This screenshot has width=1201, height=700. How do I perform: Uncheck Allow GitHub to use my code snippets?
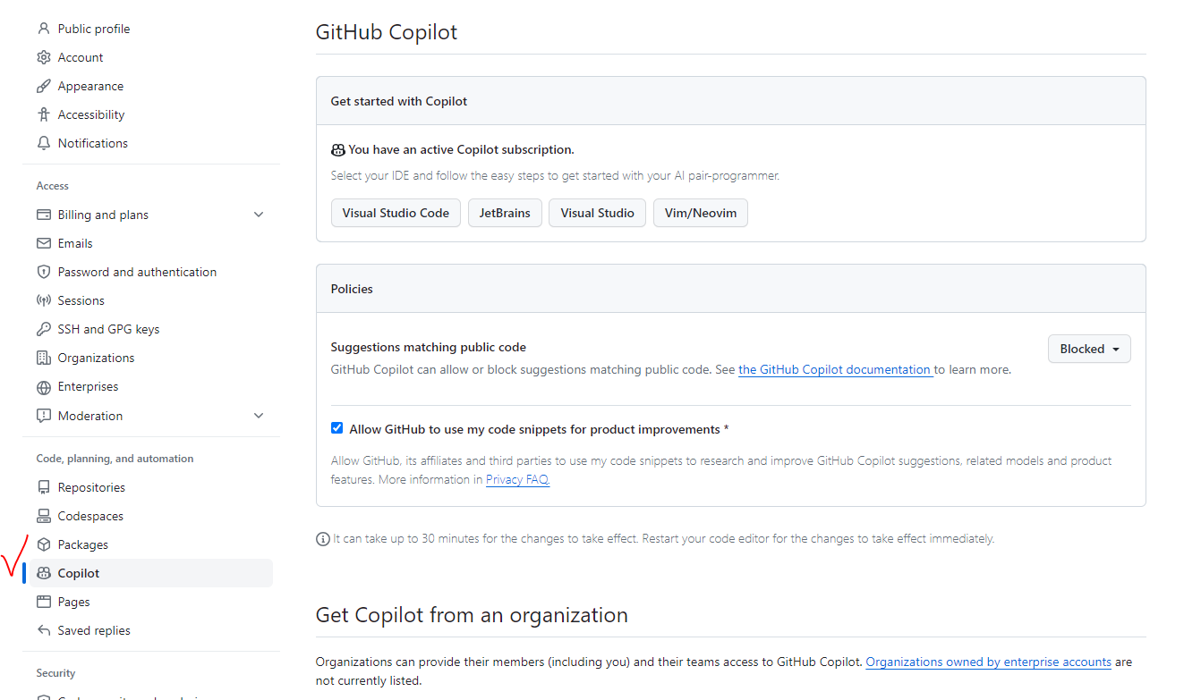[x=336, y=428]
